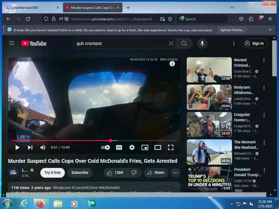Screen dimensions: 279x209
Task: Clear the YouTube search query text
Action: [171, 43]
